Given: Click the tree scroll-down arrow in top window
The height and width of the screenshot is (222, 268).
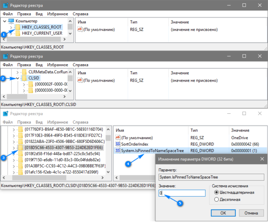Looking at the screenshot, I should tap(70, 33).
